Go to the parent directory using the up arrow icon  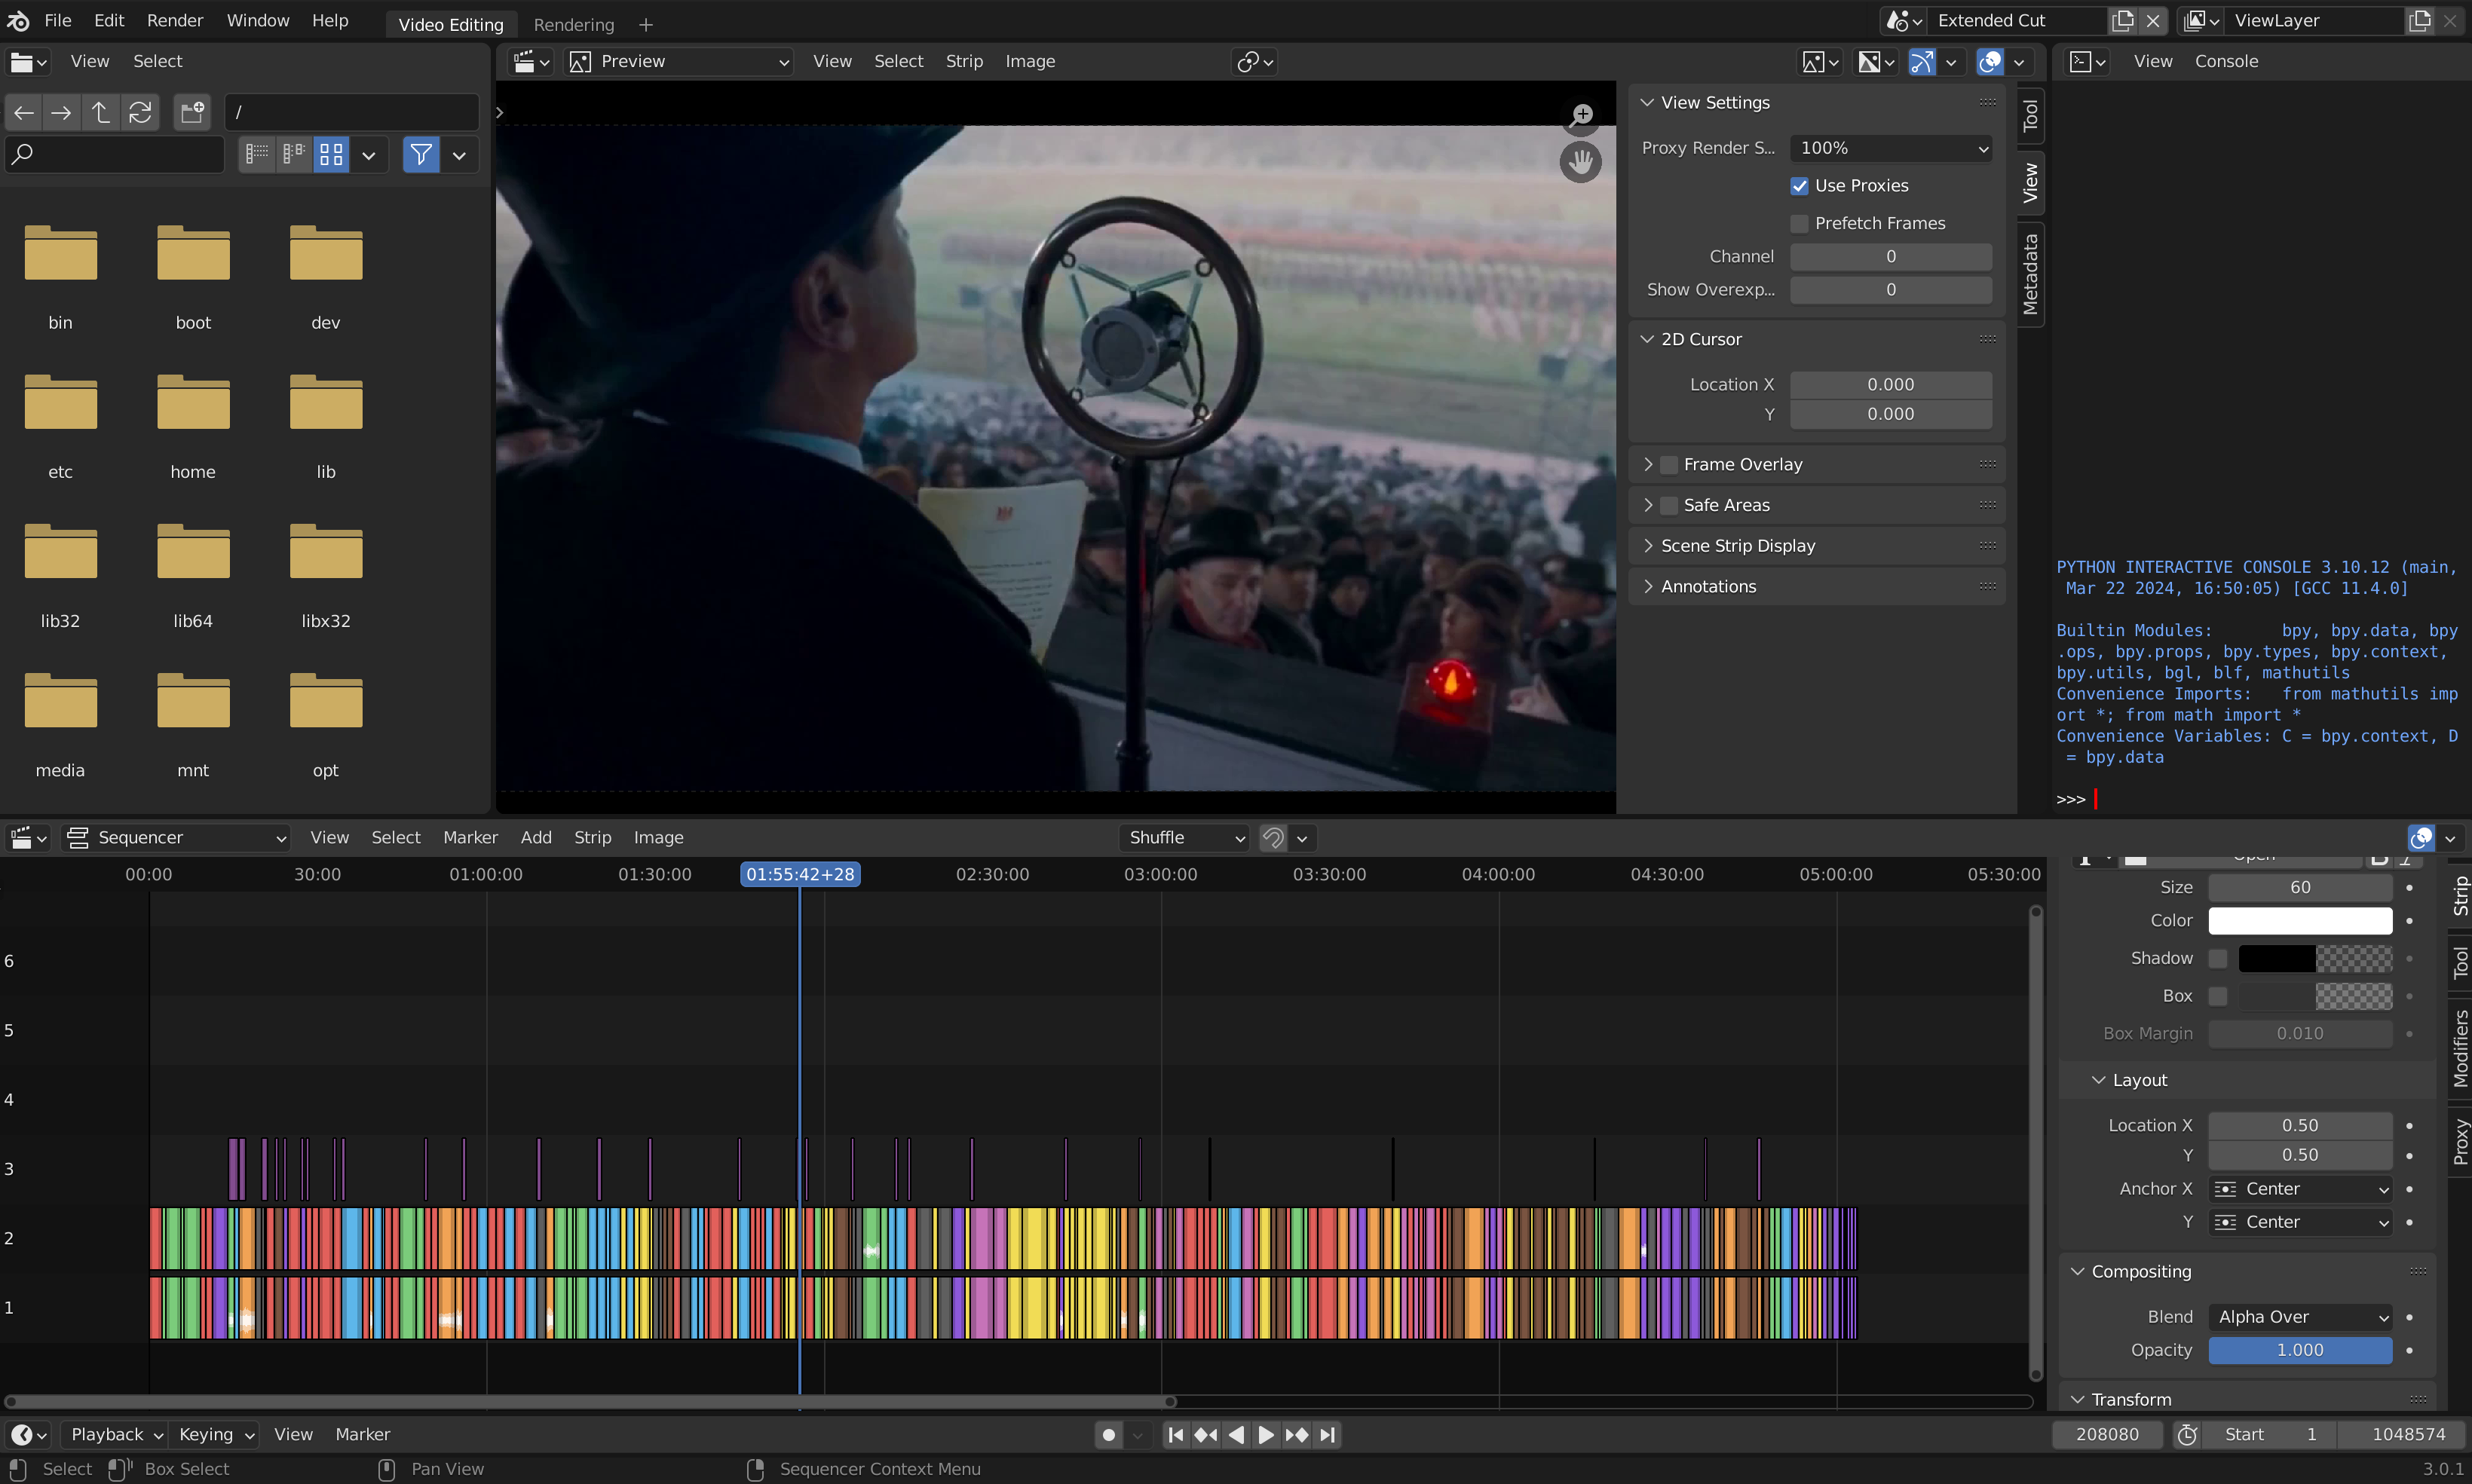pos(100,112)
